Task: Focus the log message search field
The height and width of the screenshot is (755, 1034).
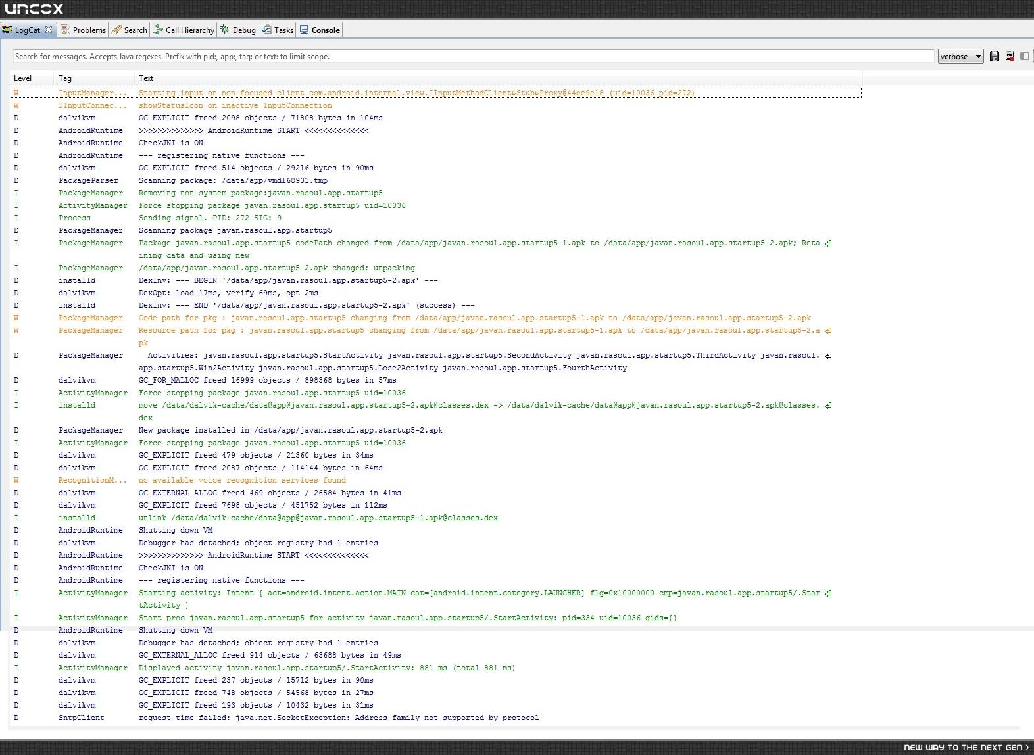Action: [474, 57]
